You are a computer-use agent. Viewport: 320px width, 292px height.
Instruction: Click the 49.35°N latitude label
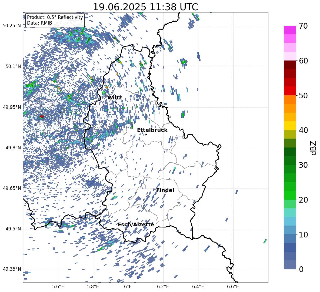(x=12, y=269)
